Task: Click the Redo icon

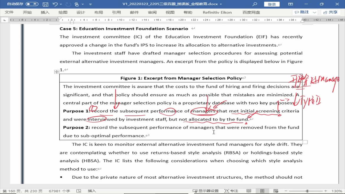Action: [x=68, y=4]
